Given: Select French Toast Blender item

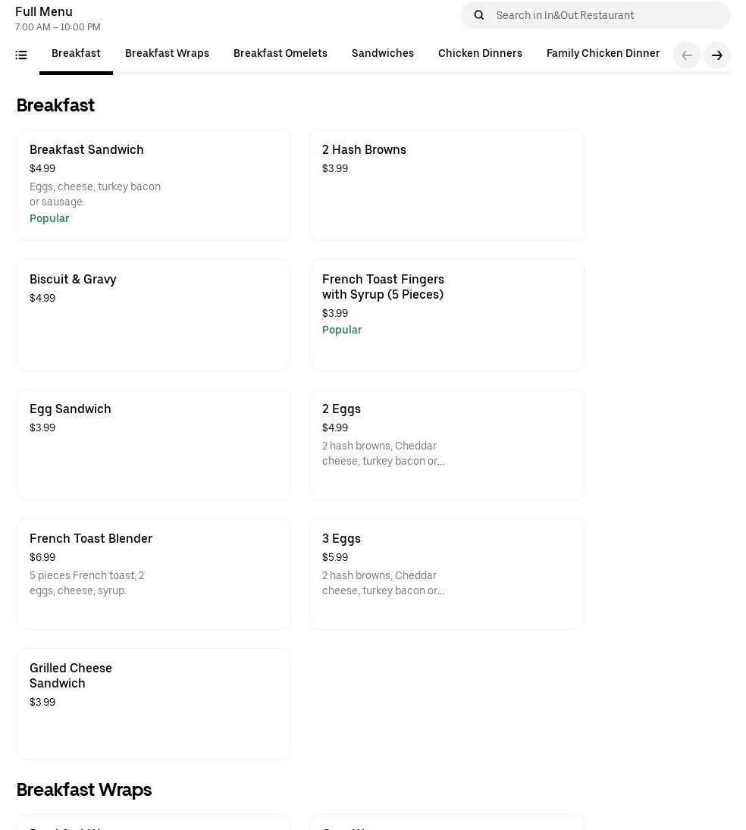Looking at the screenshot, I should pyautogui.click(x=154, y=575).
